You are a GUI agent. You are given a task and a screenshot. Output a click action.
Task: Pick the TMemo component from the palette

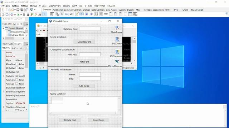point(77,14)
